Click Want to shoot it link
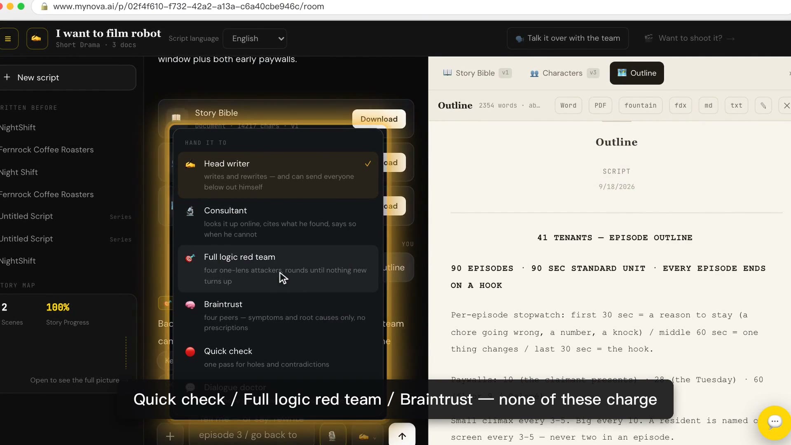The width and height of the screenshot is (791, 445). [690, 38]
